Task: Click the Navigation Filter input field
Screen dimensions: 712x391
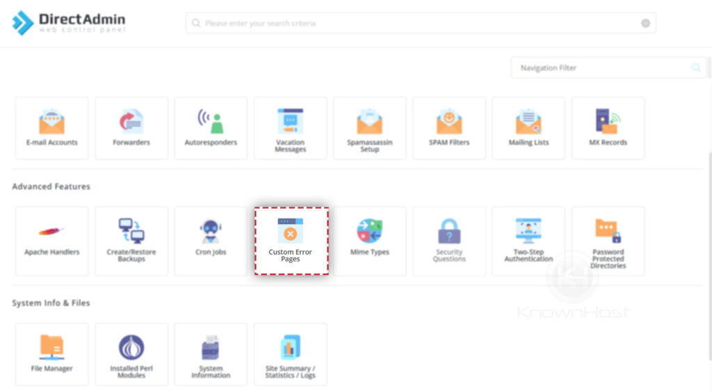Action: (608, 67)
